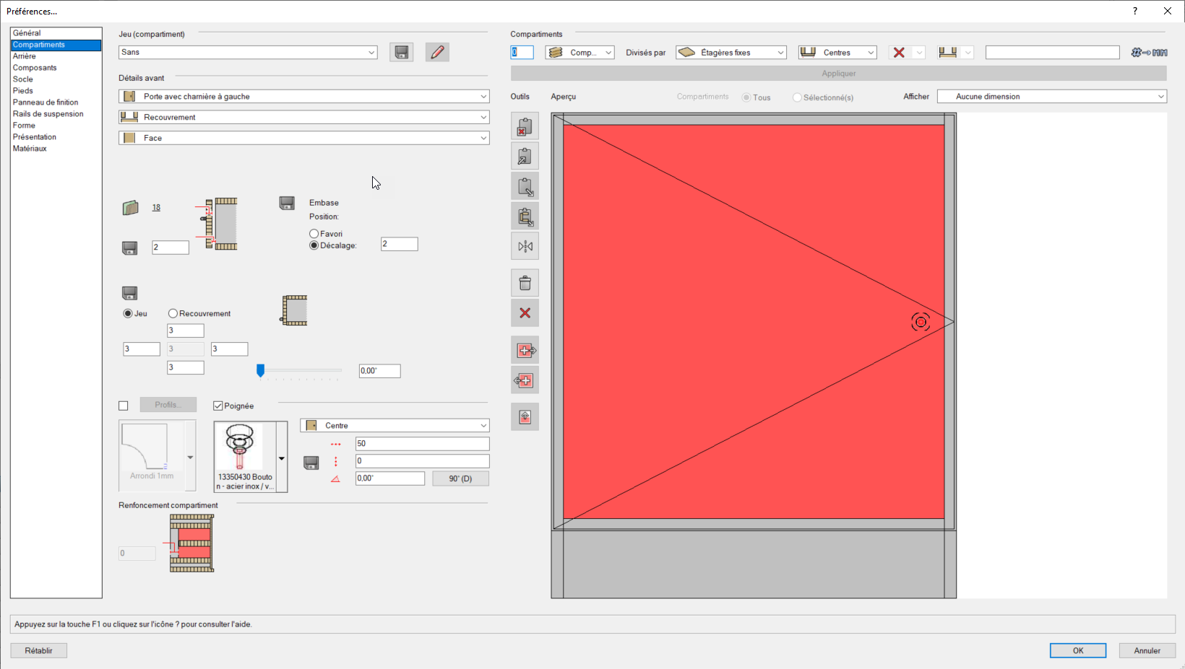Viewport: 1185px width, 669px height.
Task: Open the Aucune dimension dropdown
Action: (1051, 97)
